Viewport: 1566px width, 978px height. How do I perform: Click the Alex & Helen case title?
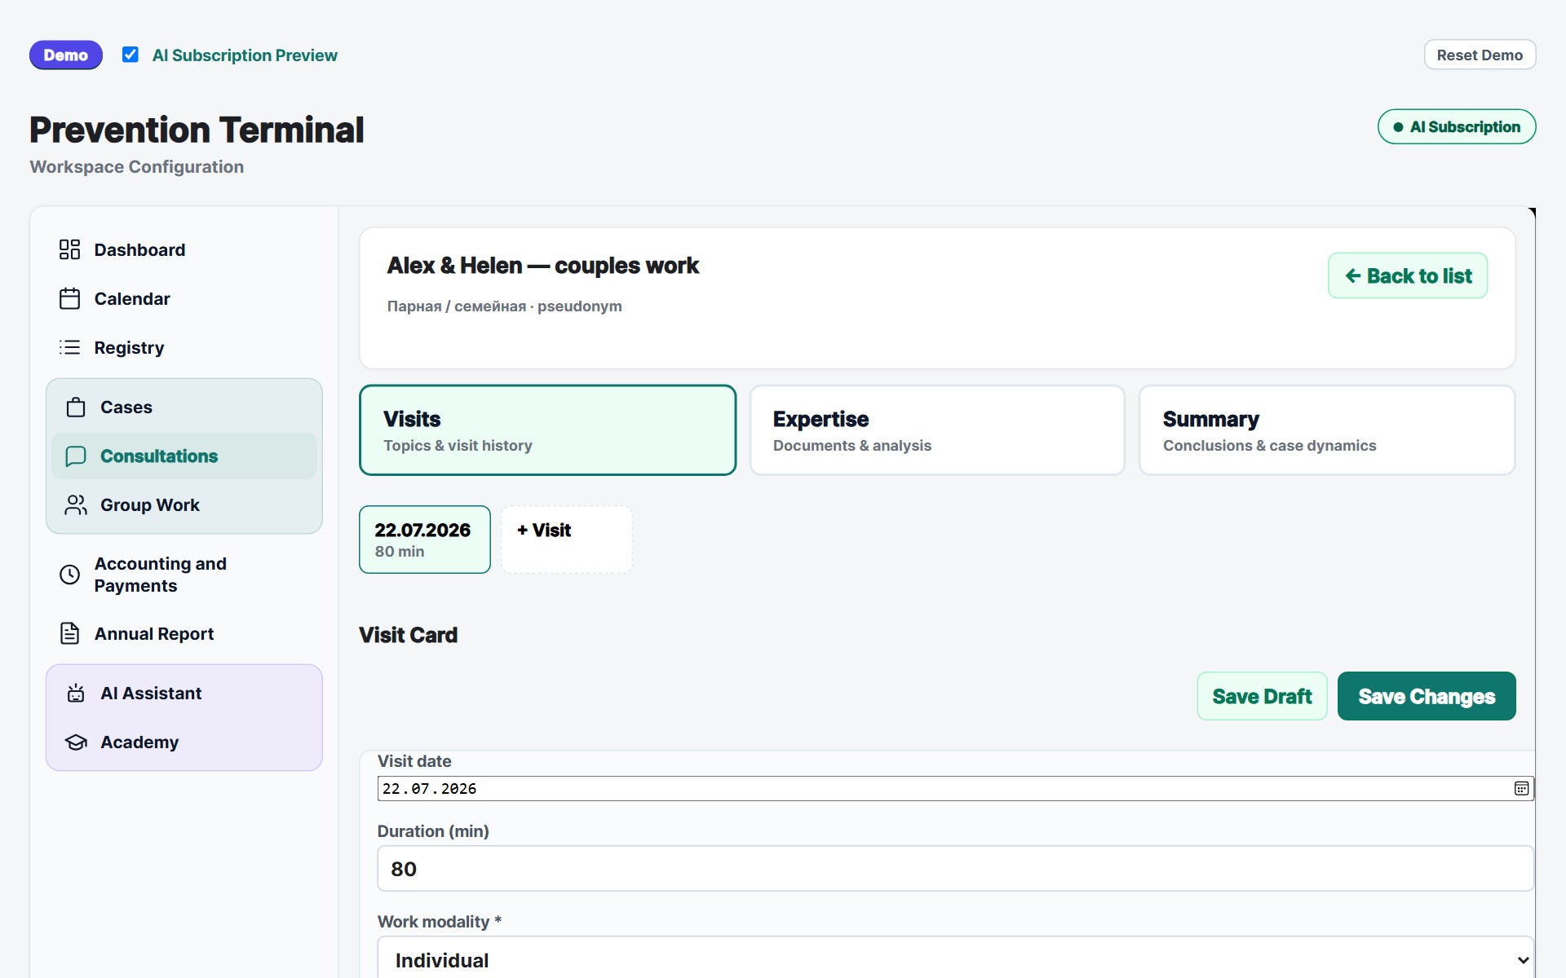pyautogui.click(x=542, y=266)
